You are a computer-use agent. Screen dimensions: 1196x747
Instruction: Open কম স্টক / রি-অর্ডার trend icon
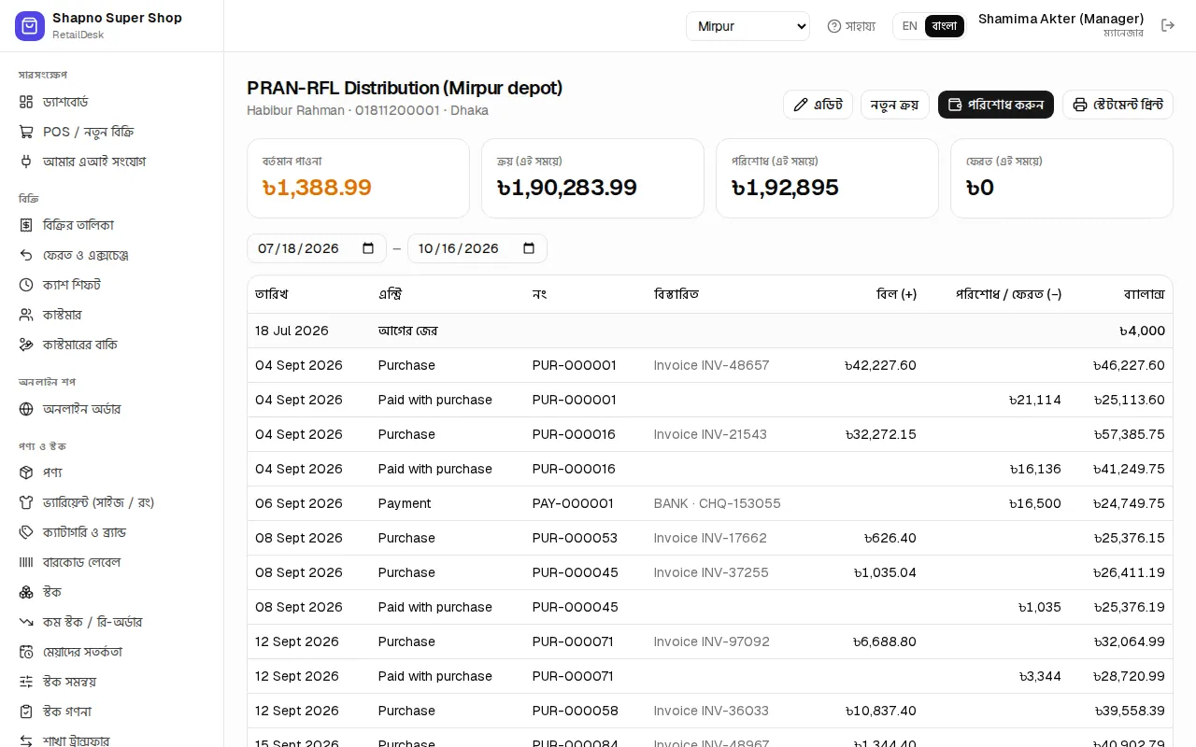tap(26, 622)
